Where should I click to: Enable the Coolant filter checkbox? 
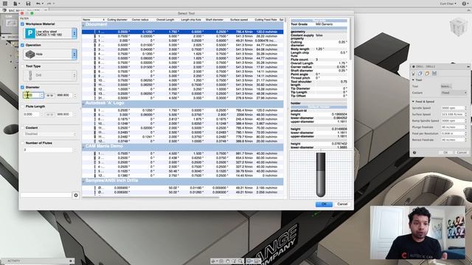(23, 127)
